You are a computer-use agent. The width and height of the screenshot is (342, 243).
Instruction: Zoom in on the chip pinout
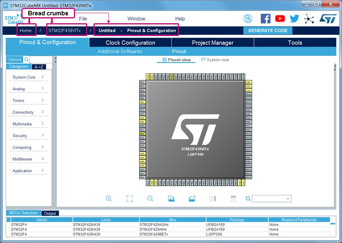point(109,198)
